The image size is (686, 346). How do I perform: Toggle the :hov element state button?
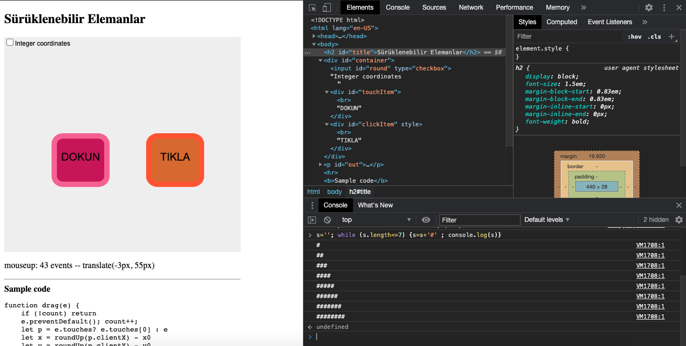tap(634, 37)
